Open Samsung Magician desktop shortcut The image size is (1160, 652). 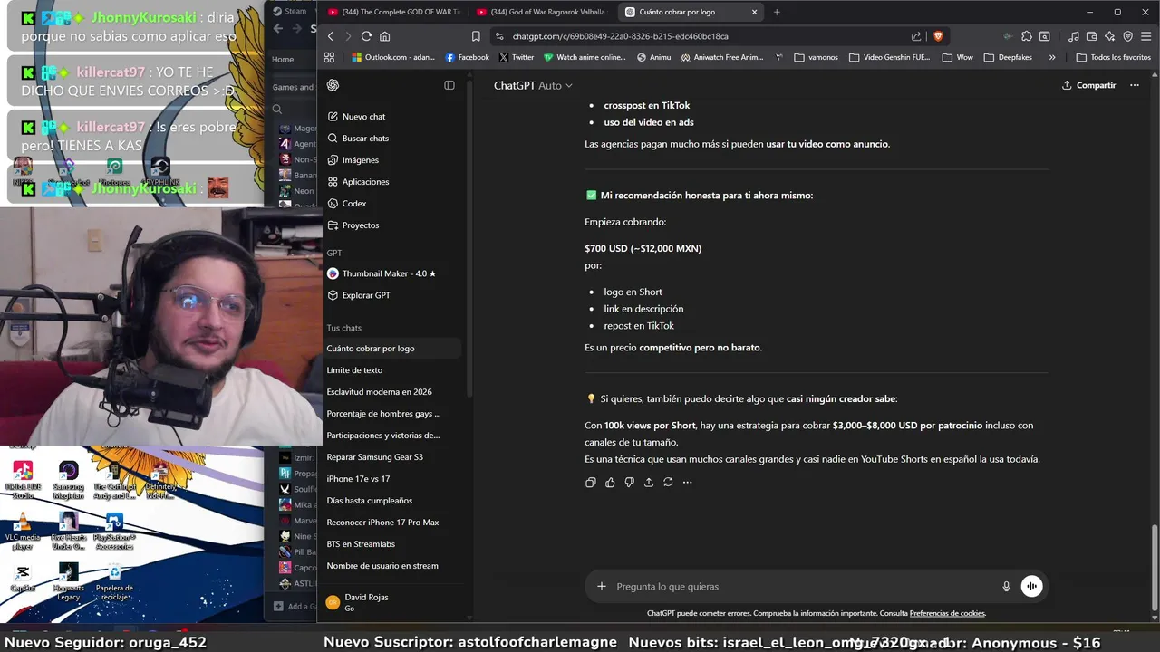[68, 480]
